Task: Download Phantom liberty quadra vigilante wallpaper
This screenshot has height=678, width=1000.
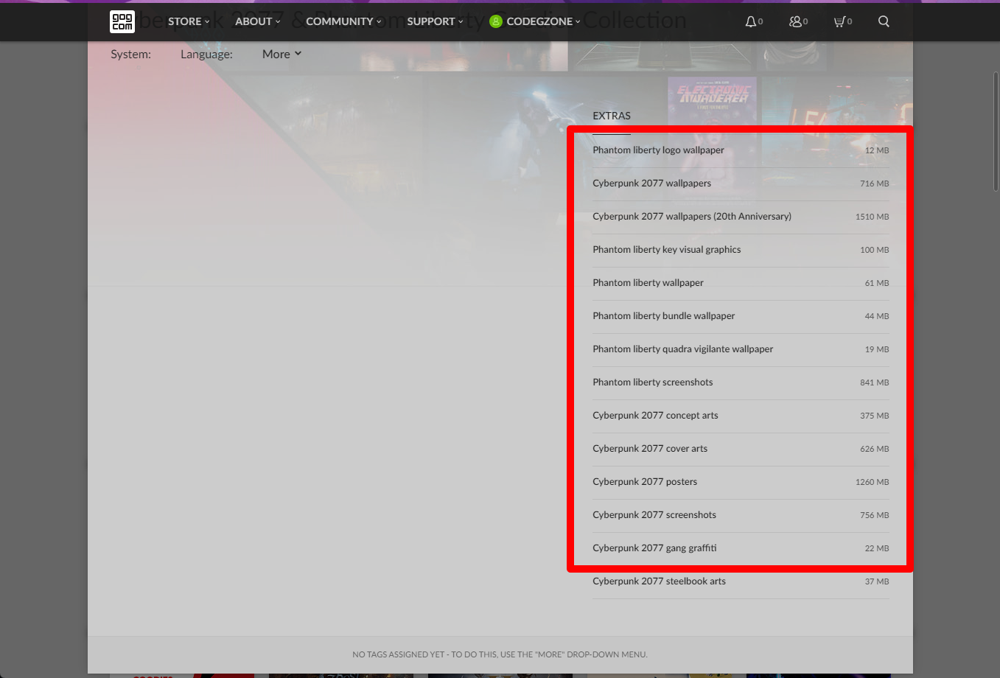Action: [741, 349]
